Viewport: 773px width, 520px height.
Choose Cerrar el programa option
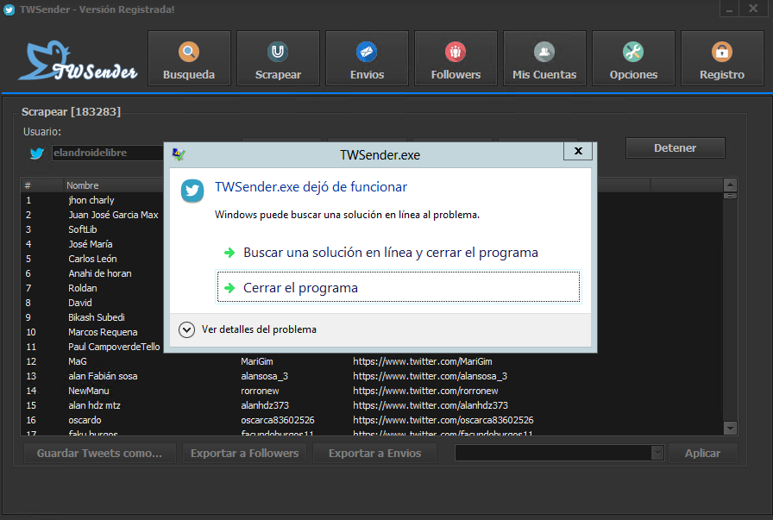click(x=399, y=287)
